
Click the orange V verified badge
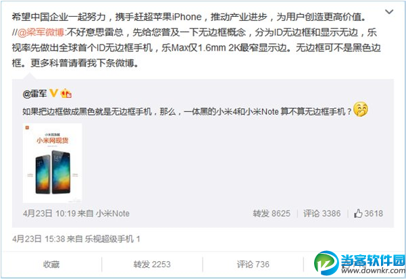click(x=53, y=93)
